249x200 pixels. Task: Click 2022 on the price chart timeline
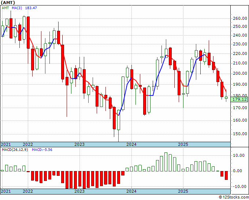[x=28, y=144]
